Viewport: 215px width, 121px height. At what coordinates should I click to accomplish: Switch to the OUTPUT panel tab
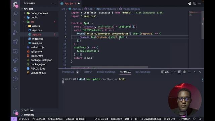(88, 72)
